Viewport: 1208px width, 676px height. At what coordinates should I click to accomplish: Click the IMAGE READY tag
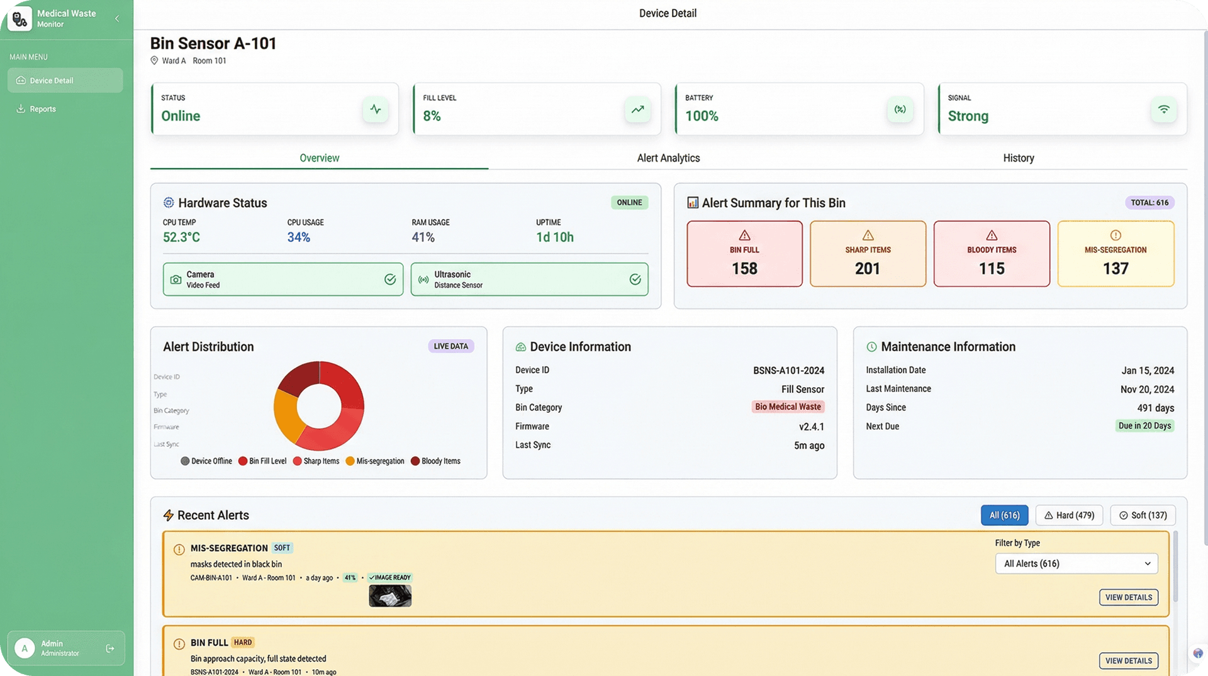click(x=389, y=578)
